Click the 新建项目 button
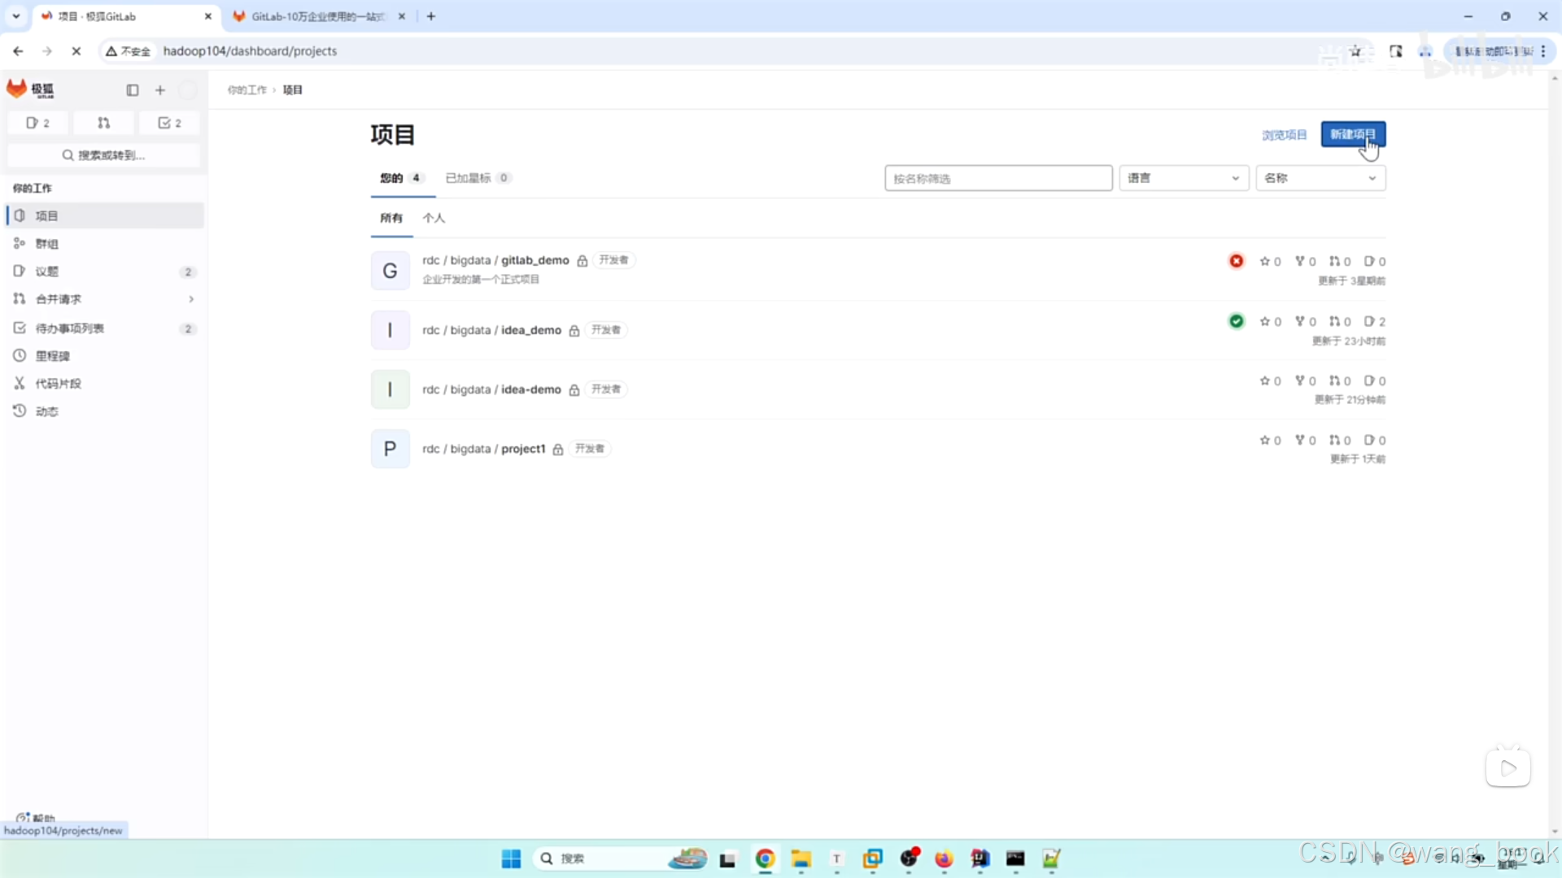Screen dimensions: 1562x878 point(1353,134)
